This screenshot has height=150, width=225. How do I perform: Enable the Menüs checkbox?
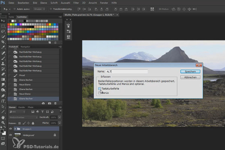(99, 93)
